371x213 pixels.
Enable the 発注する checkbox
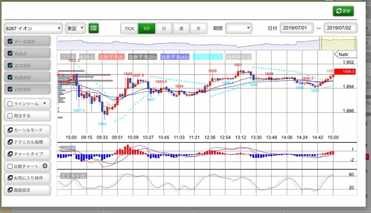coord(10,116)
